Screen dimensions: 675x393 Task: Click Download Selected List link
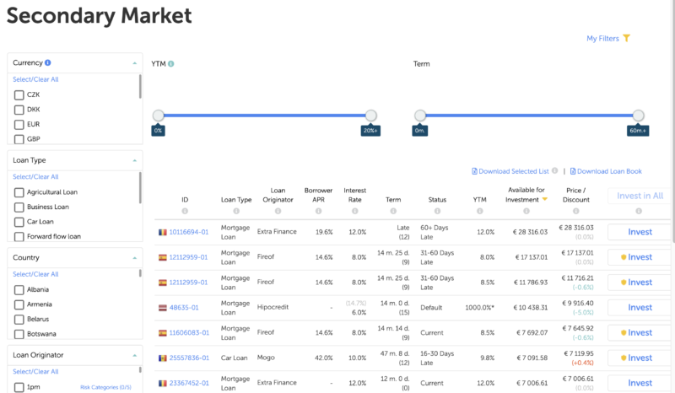[x=510, y=171]
